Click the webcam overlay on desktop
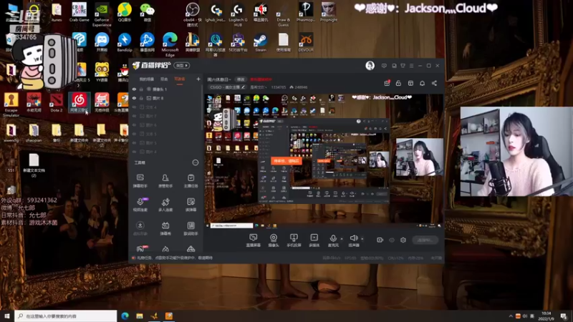Image resolution: width=573 pixels, height=322 pixels. [516, 152]
